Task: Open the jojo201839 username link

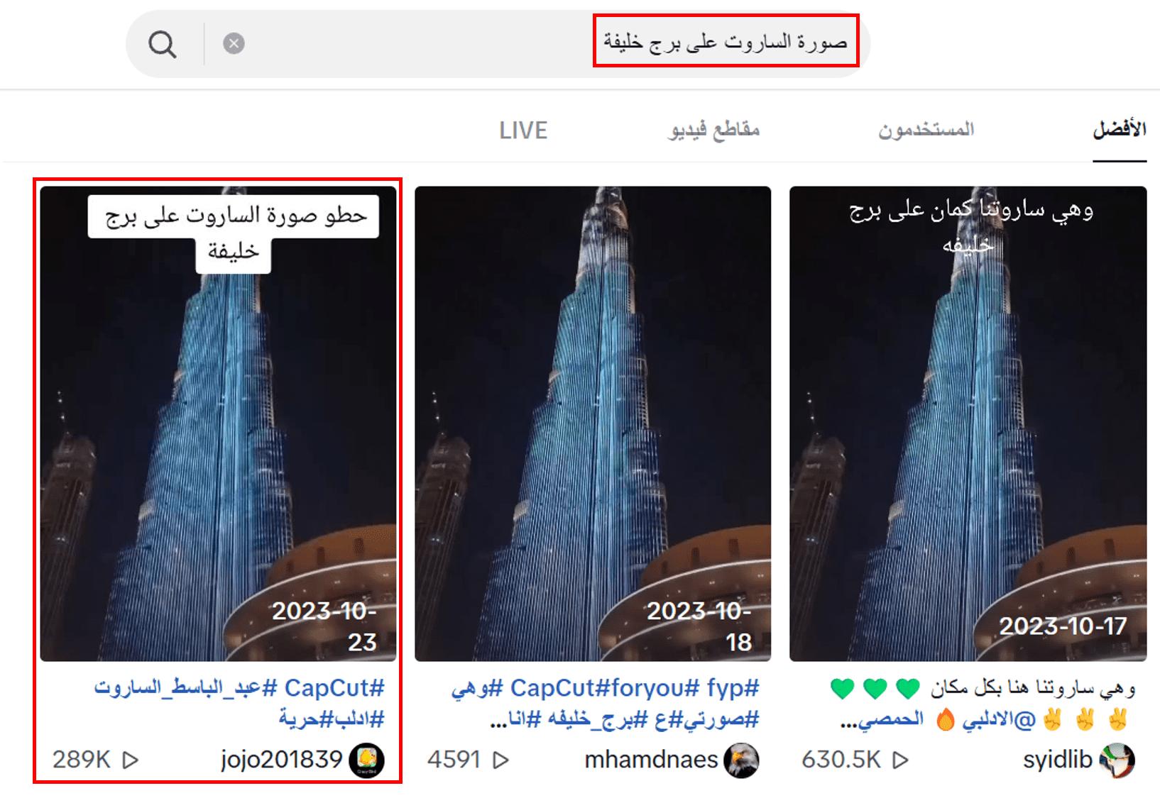Action: coord(281,759)
